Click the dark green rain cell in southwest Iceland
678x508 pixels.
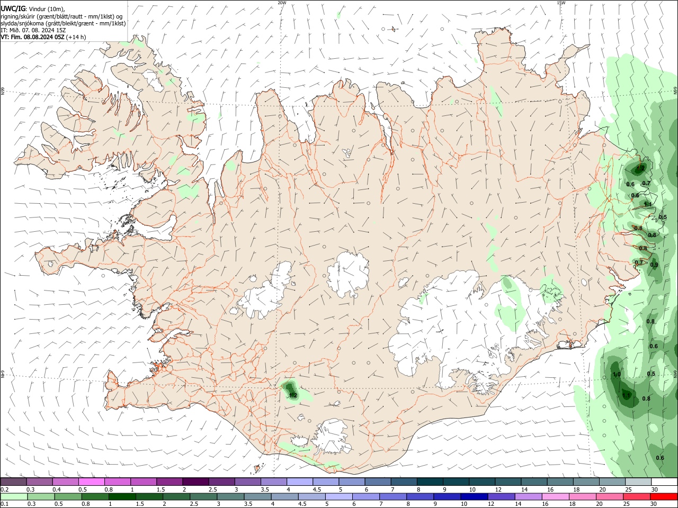pyautogui.click(x=291, y=391)
